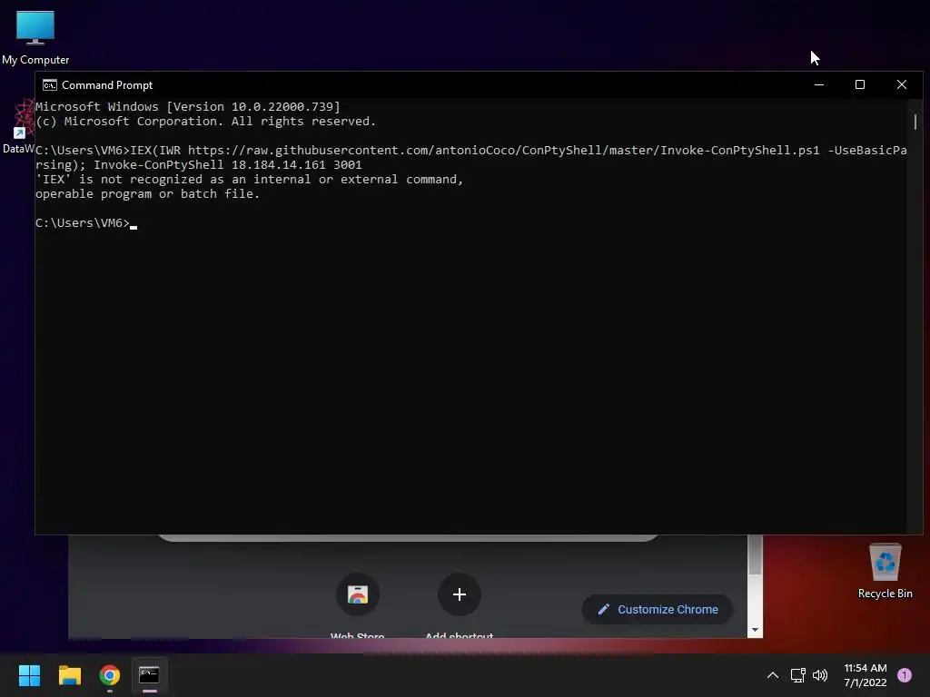930x697 pixels.
Task: Click "operable program or batch file." line
Action: 148,194
